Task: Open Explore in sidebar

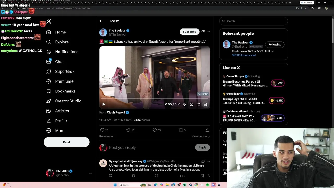Action: coord(57,42)
